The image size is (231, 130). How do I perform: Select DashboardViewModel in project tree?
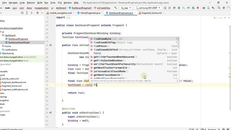19,43
